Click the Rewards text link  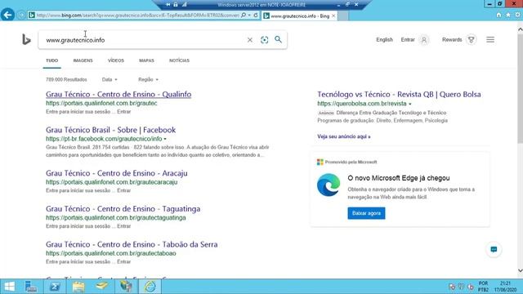pyautogui.click(x=452, y=40)
